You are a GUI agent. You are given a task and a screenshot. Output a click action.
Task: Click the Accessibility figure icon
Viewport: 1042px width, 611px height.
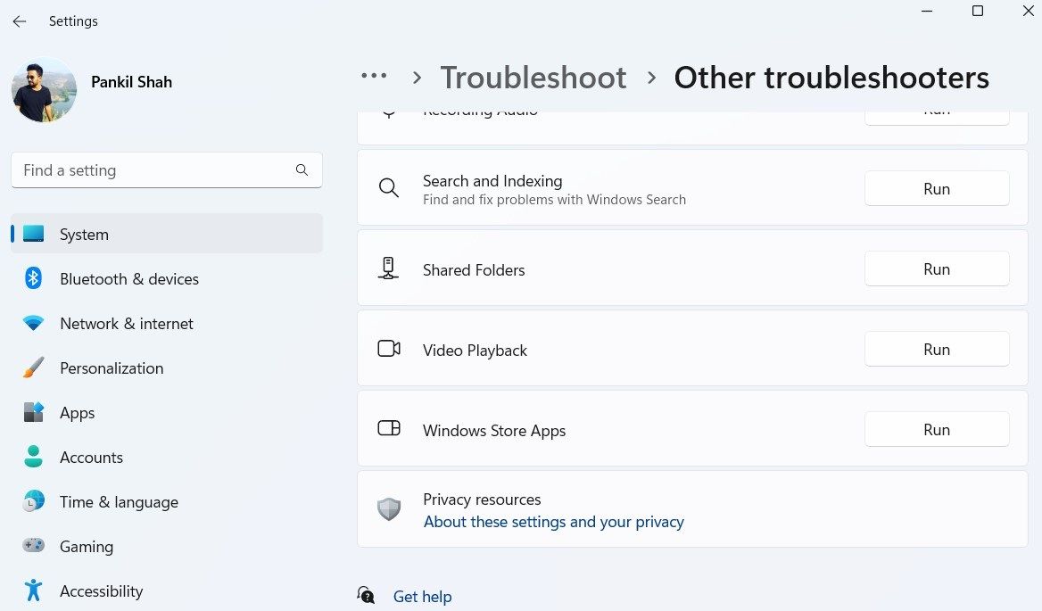(x=33, y=590)
